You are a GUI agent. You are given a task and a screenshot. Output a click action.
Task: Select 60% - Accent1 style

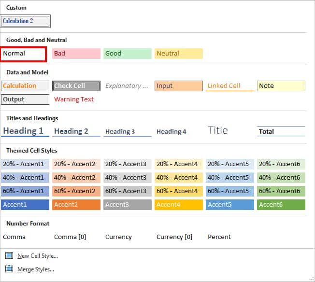point(25,191)
